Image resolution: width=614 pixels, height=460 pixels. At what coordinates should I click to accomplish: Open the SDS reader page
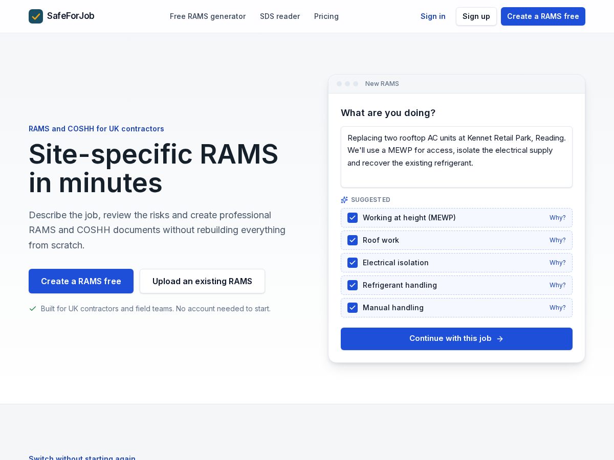tap(280, 16)
